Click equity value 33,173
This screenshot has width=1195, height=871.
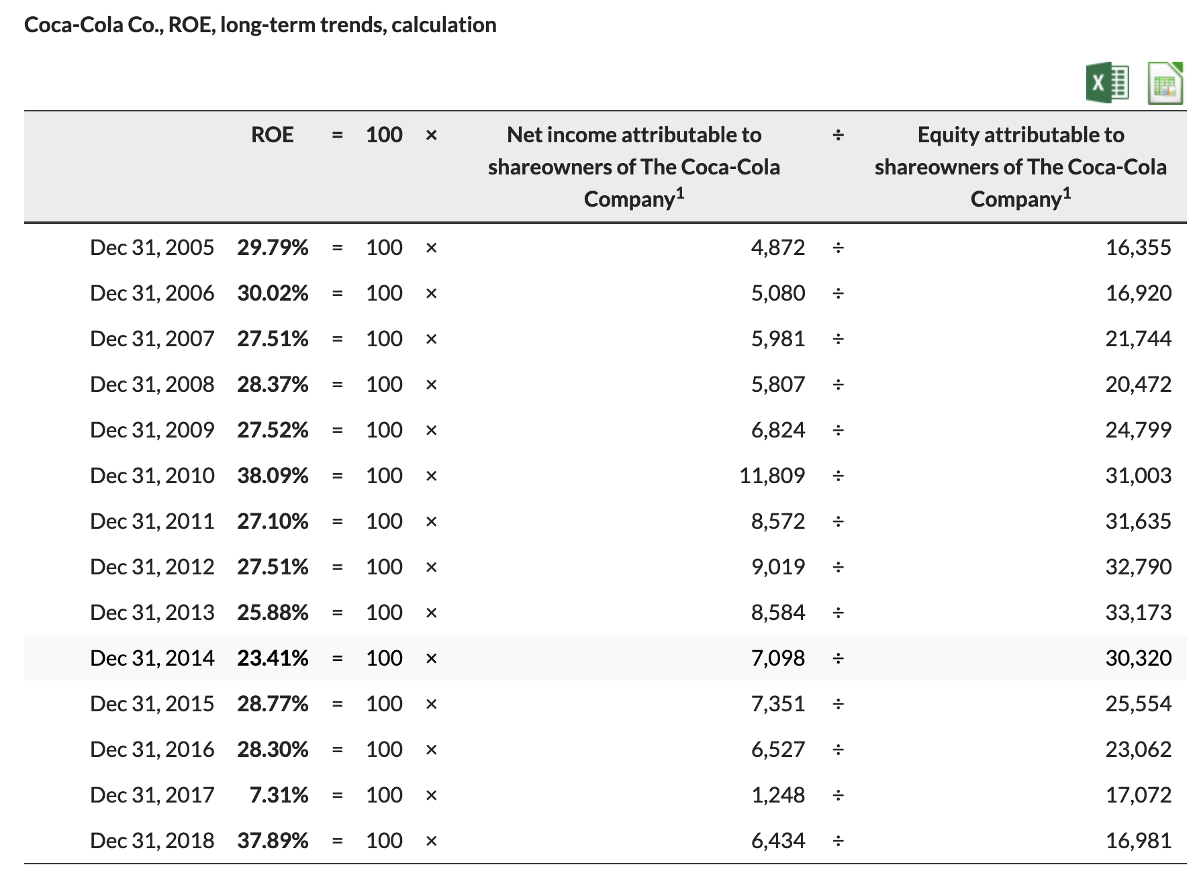(x=1139, y=613)
